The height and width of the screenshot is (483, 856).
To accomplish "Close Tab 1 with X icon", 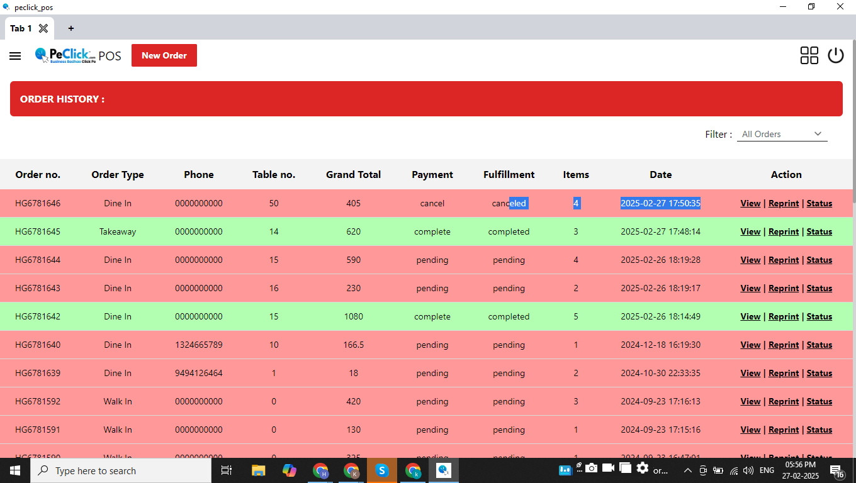I will 43,28.
